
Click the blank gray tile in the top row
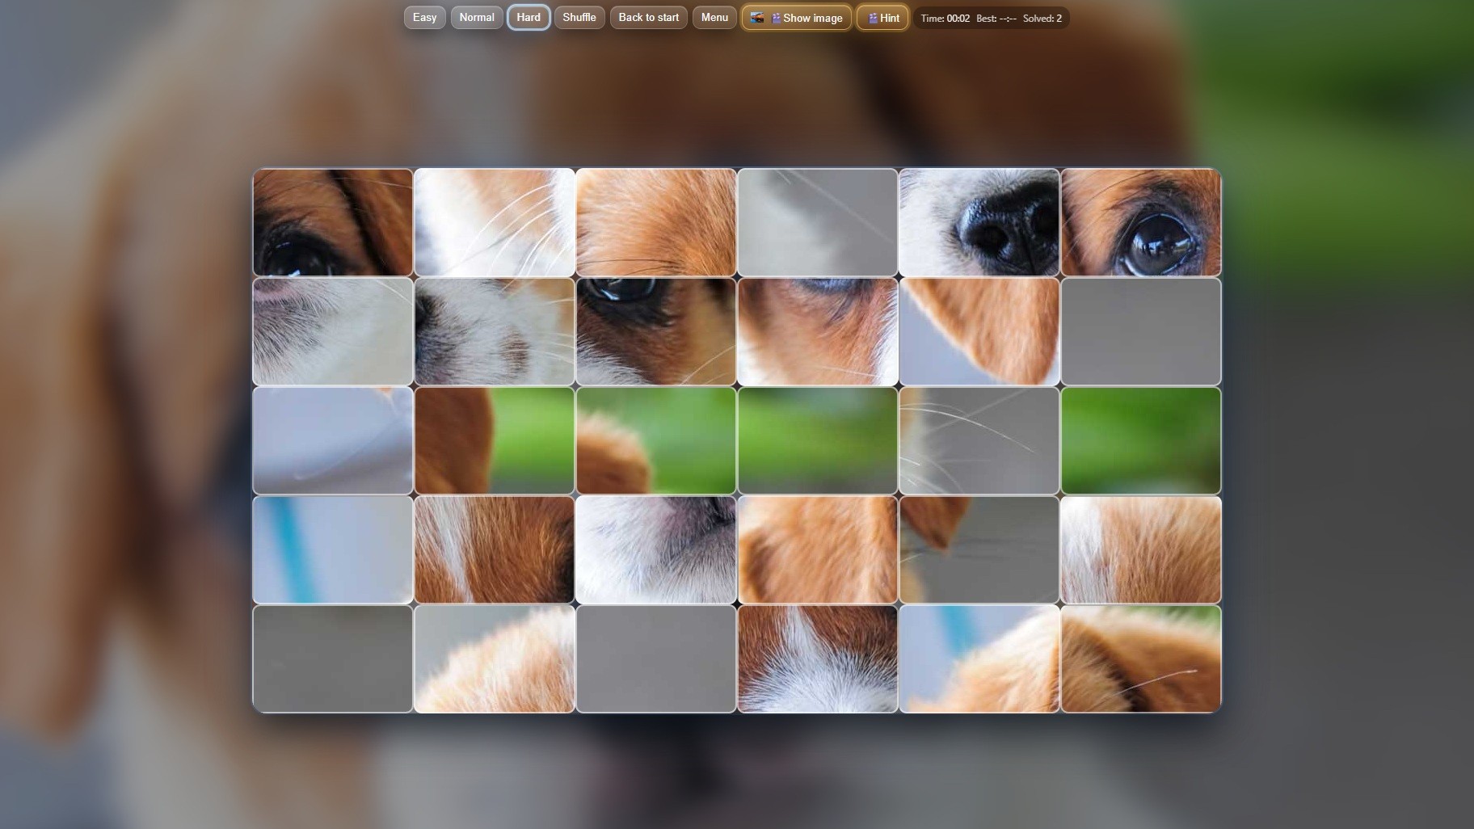[817, 222]
